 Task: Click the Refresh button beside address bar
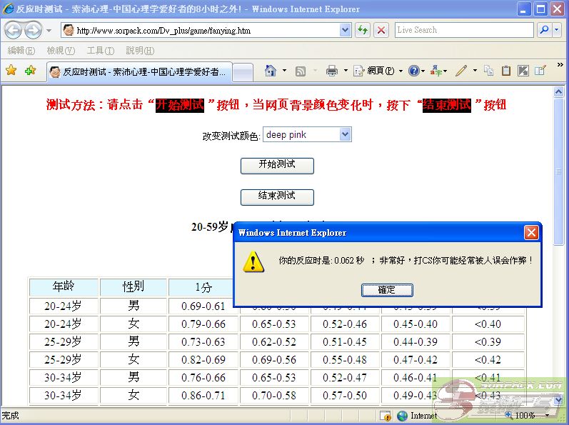click(x=363, y=30)
